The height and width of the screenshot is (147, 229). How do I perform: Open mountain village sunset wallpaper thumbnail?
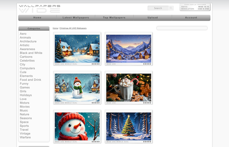(x=129, y=49)
